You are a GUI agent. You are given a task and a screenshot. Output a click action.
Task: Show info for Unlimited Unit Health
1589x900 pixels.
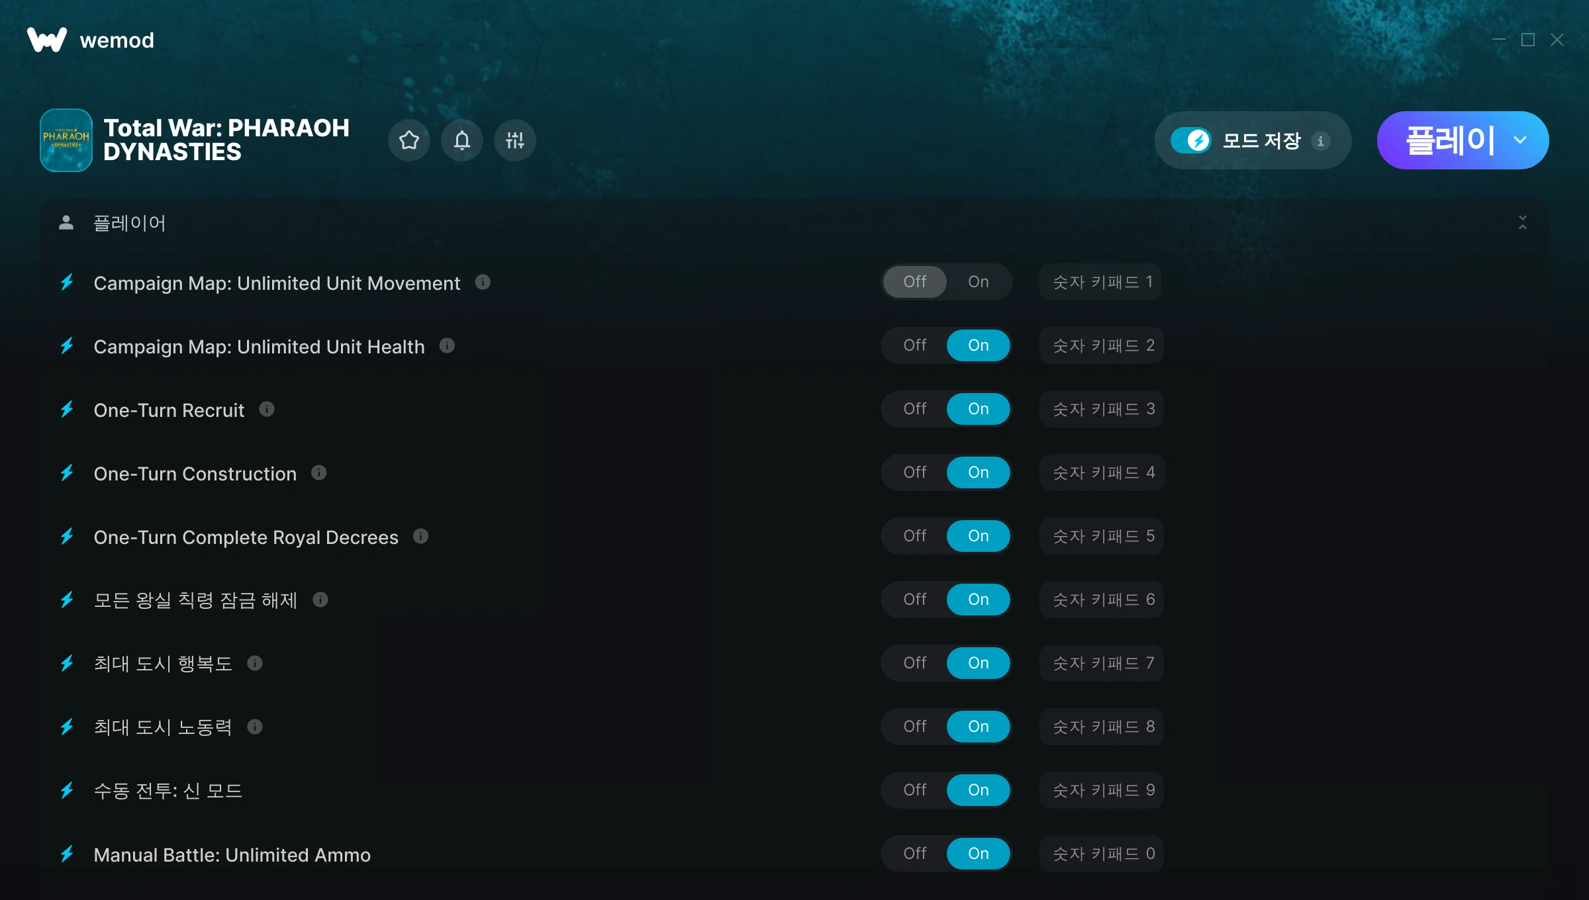[x=447, y=345]
